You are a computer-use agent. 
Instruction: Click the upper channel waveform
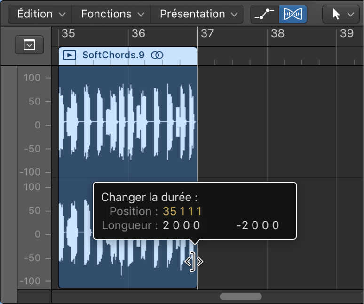point(127,122)
